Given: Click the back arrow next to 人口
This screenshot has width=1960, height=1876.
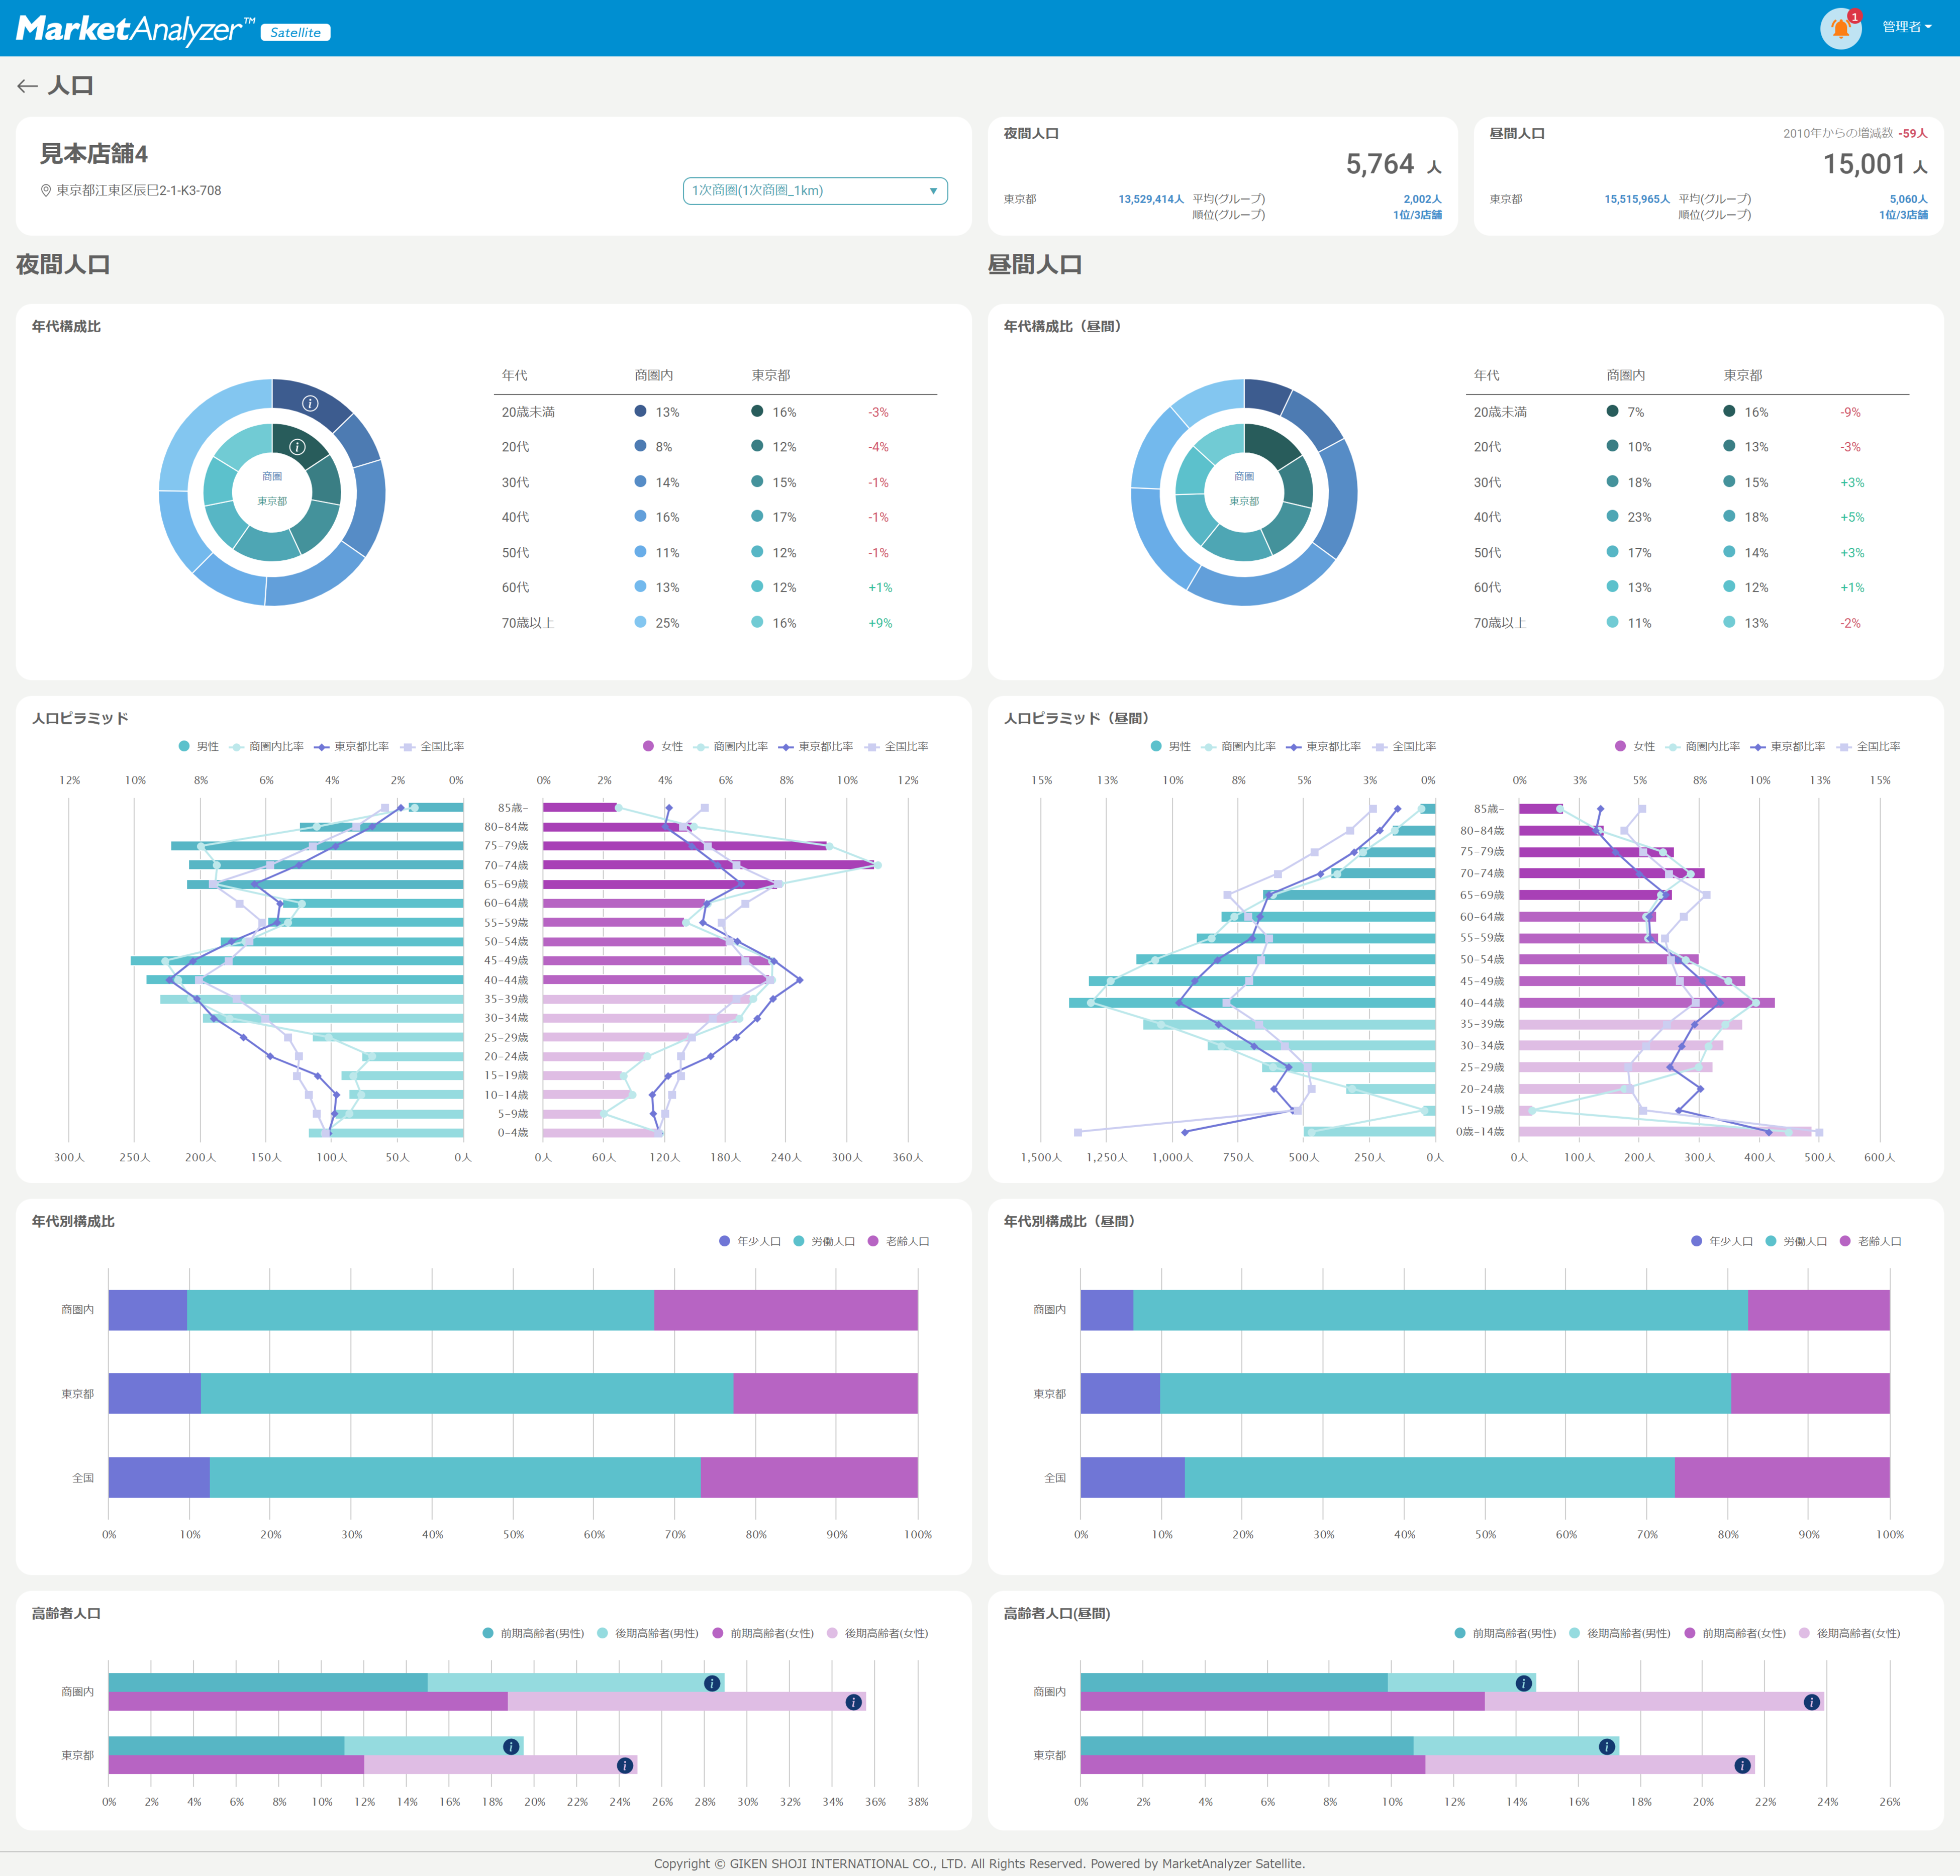Looking at the screenshot, I should 27,86.
